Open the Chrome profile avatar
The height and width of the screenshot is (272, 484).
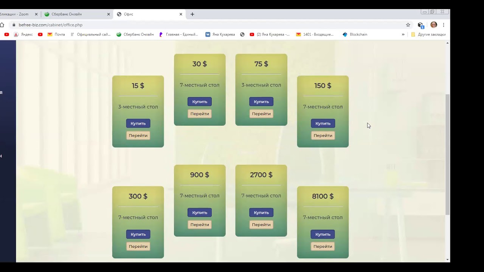point(434,25)
